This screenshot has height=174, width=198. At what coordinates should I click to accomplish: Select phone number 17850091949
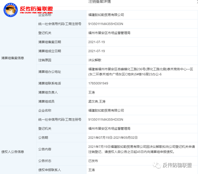[x=98, y=83]
